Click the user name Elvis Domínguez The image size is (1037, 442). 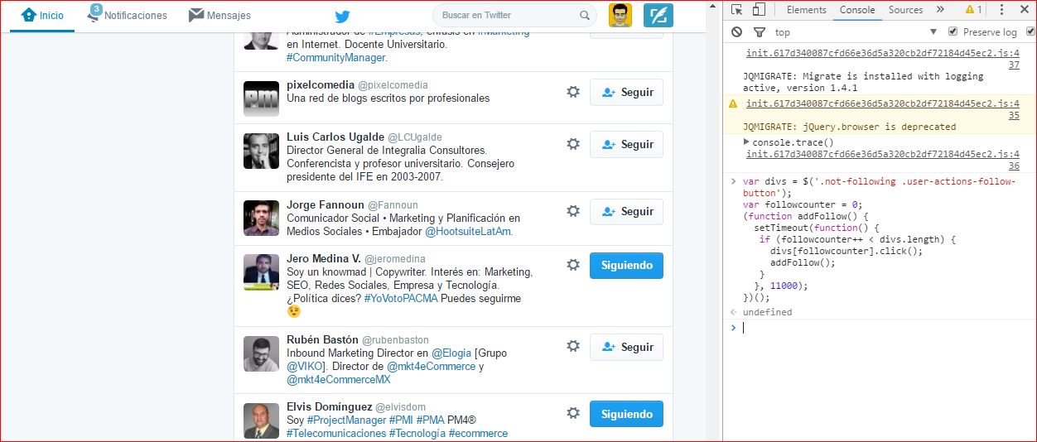coord(329,406)
